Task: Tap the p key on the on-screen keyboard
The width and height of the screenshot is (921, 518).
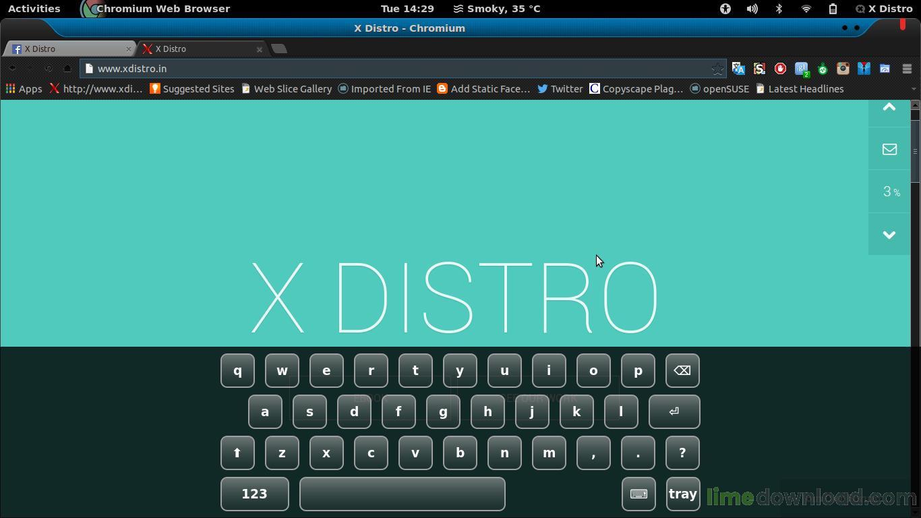Action: point(638,370)
